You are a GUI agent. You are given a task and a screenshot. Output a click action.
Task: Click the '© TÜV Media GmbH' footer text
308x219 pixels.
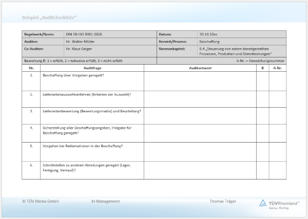[41, 201]
